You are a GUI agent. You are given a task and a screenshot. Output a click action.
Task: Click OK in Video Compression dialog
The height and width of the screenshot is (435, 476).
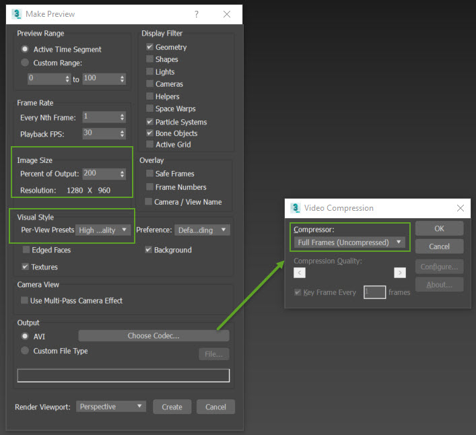(439, 228)
